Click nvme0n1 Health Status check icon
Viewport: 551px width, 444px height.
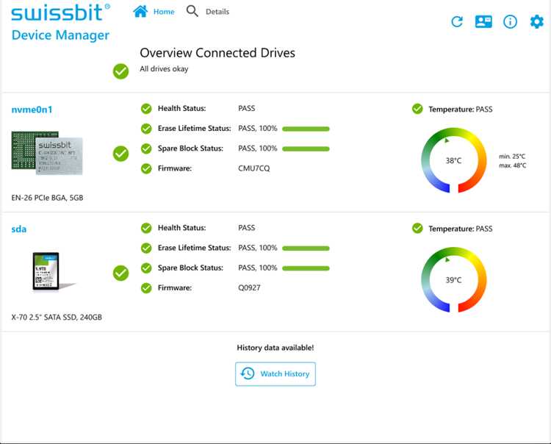146,109
